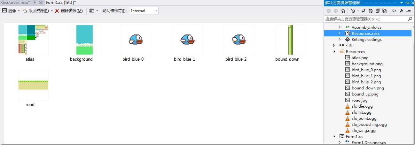Click the Settings.settings gear icon
This screenshot has height=145, width=415.
pos(348,39)
